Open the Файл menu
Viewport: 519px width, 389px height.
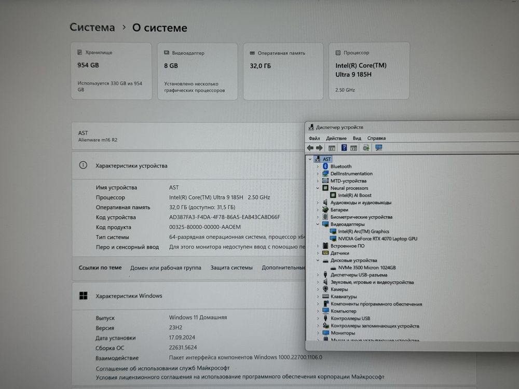tap(314, 138)
